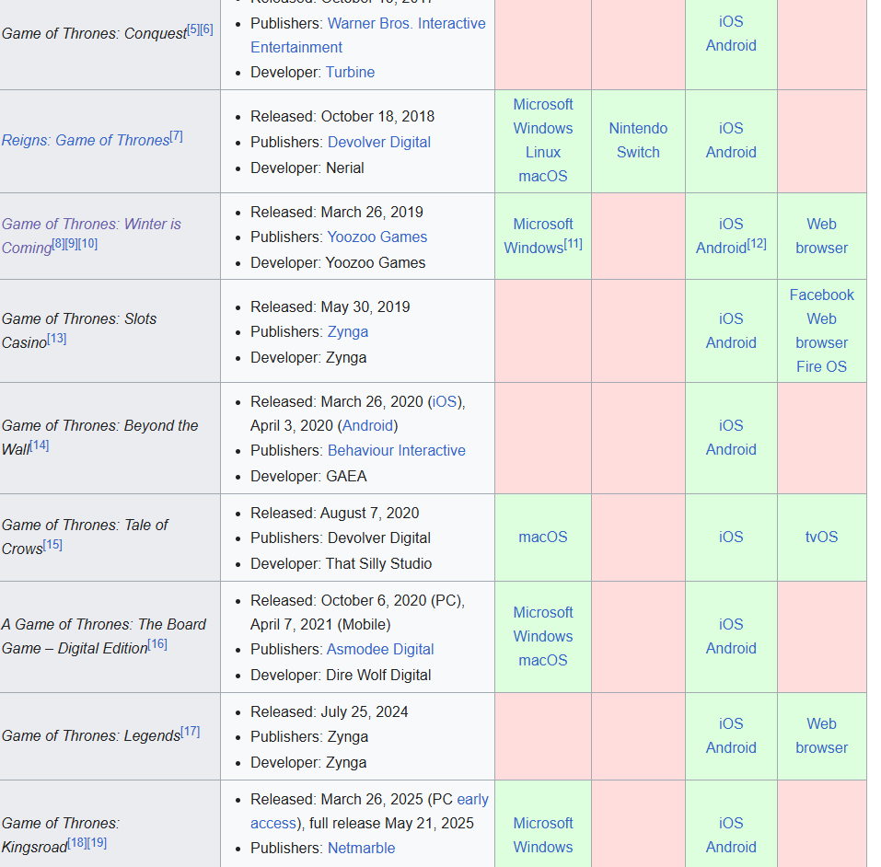
Task: Open the Asmodee Digital publisher link
Action: [380, 650]
